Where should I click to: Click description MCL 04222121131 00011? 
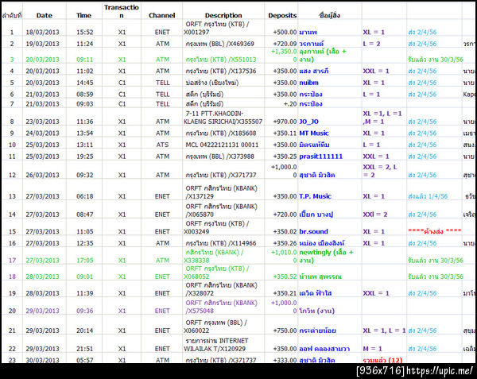click(x=222, y=145)
